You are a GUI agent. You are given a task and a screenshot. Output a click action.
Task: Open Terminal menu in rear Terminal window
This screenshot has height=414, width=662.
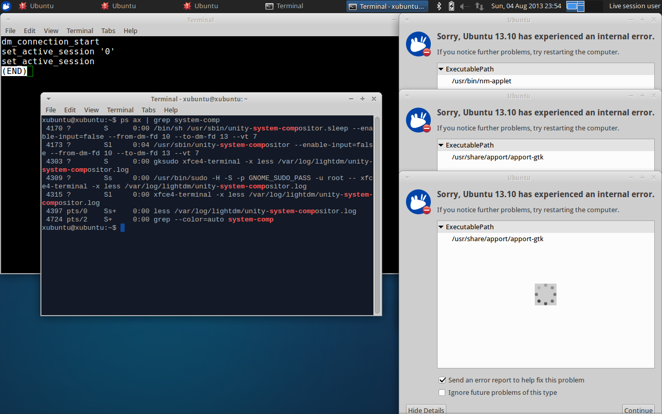point(80,31)
